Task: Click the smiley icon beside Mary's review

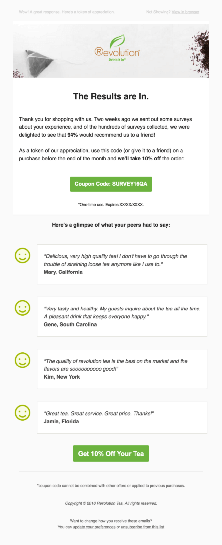Action: [23, 255]
